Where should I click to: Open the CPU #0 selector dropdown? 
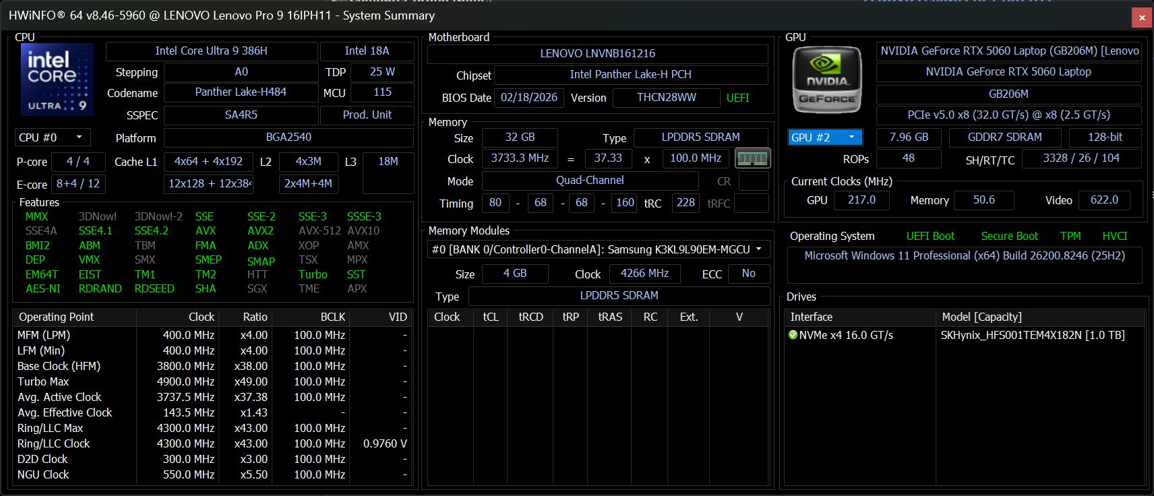53,137
